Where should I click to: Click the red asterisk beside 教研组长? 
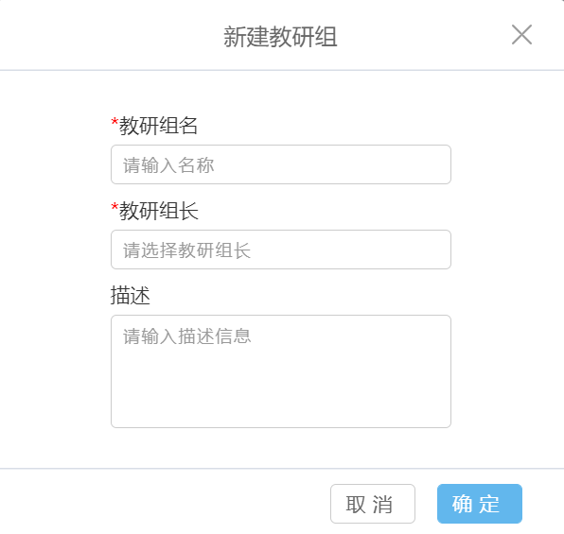tap(115, 207)
